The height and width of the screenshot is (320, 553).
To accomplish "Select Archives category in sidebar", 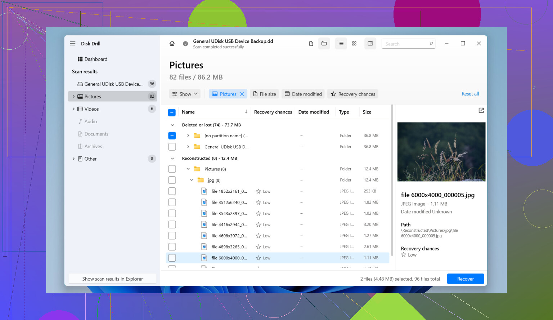I will click(90, 146).
